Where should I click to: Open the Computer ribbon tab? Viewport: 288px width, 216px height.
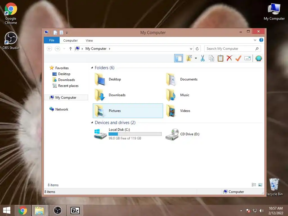[70, 40]
